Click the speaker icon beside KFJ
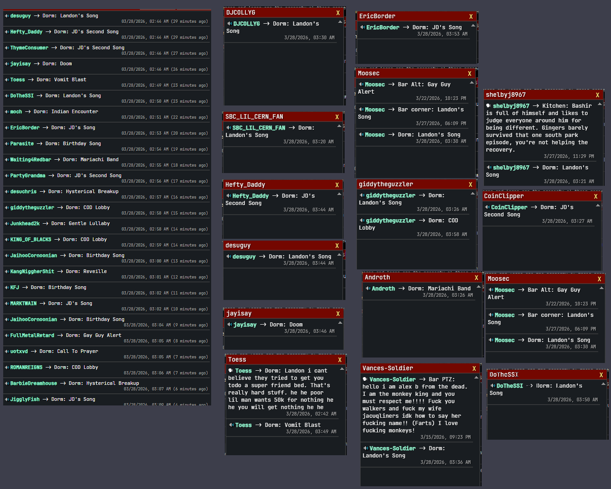Viewport: 611px width, 489px height. (x=7, y=288)
